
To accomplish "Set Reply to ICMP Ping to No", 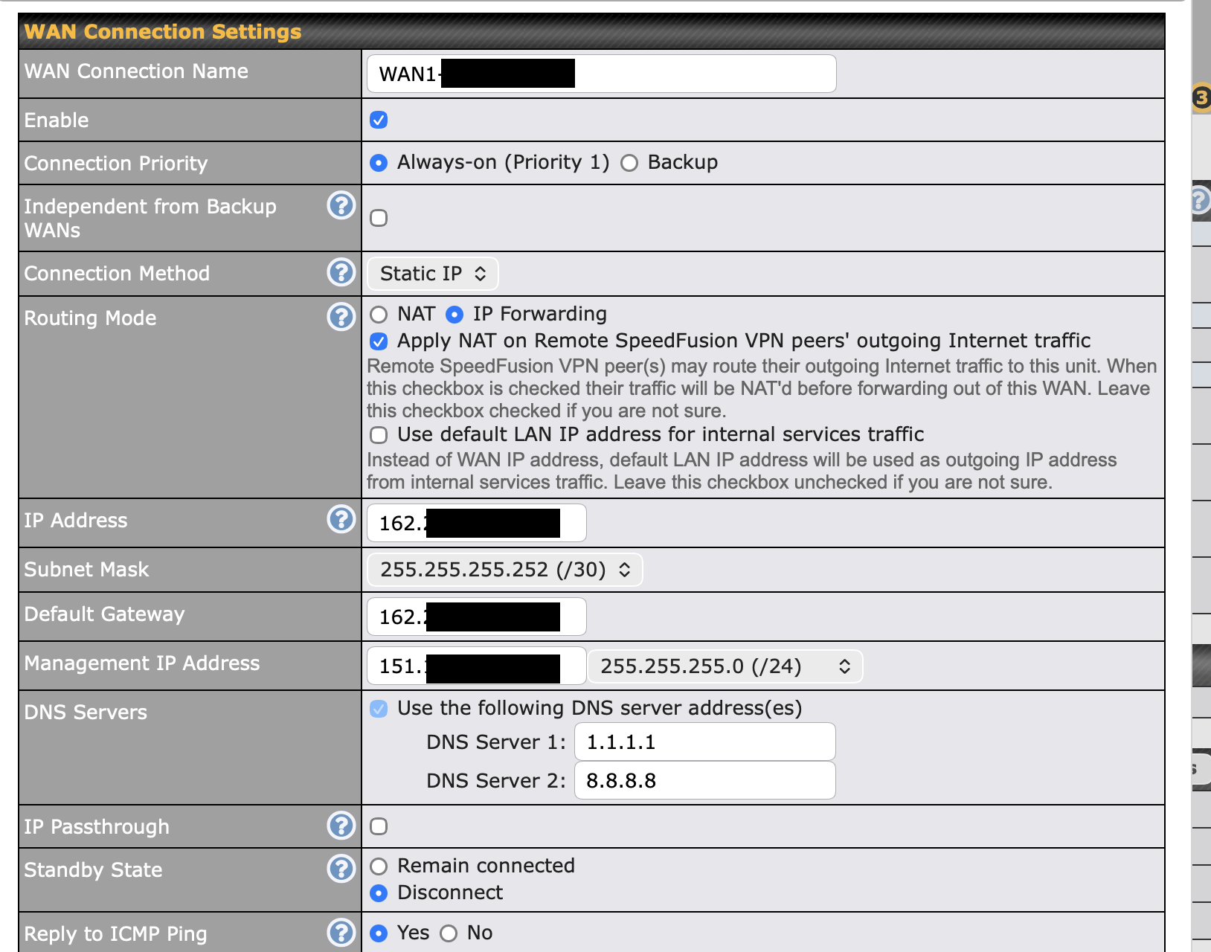I will (x=449, y=933).
